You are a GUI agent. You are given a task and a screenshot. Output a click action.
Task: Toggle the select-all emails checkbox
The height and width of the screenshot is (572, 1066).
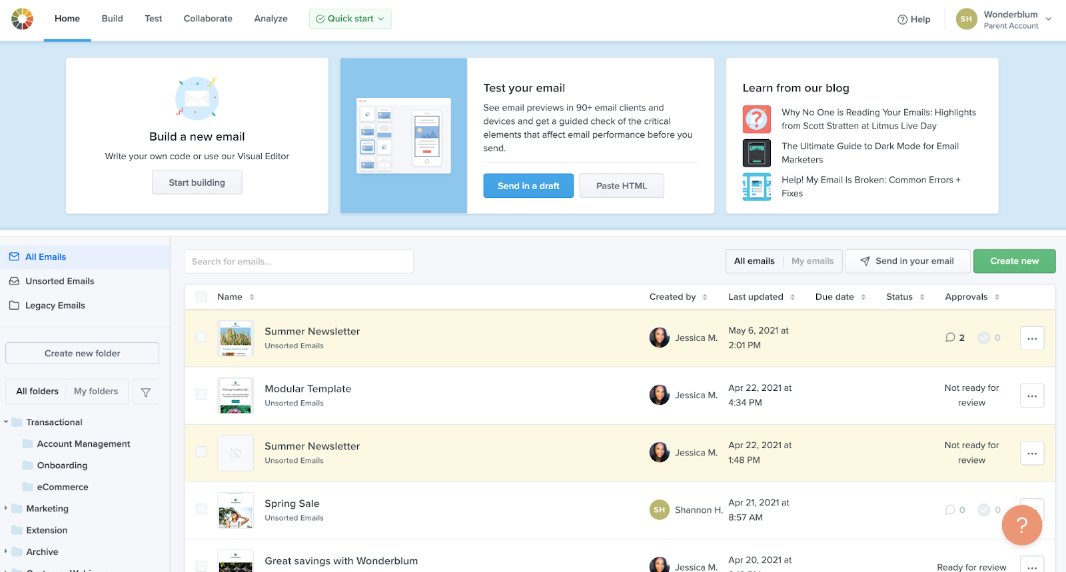[x=201, y=297]
